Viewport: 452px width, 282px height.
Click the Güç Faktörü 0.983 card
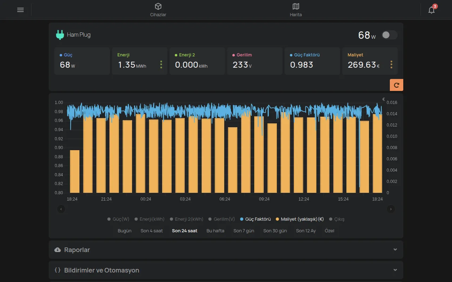point(312,61)
